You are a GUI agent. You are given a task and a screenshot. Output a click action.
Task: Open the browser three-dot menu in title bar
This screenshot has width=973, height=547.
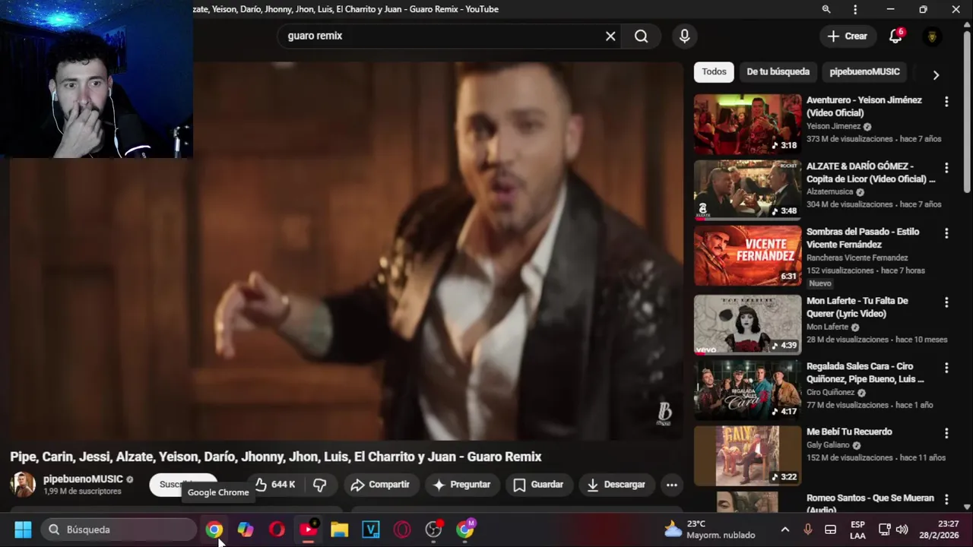click(x=855, y=9)
